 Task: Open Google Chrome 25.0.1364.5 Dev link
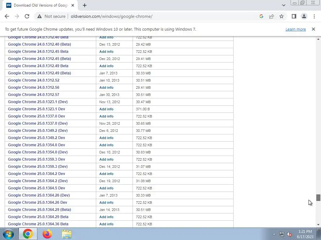(x=36, y=188)
